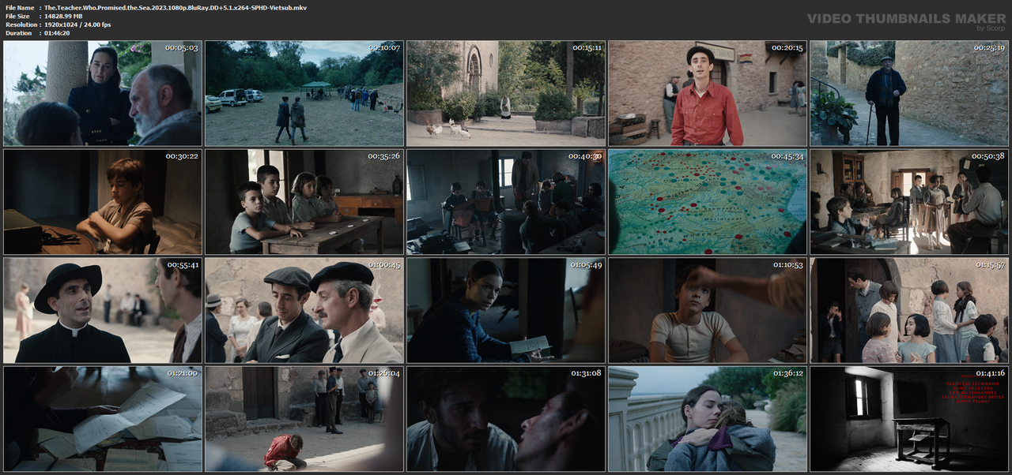
Task: Click the file name ending in Vietsub.mkv
Action: point(176,7)
